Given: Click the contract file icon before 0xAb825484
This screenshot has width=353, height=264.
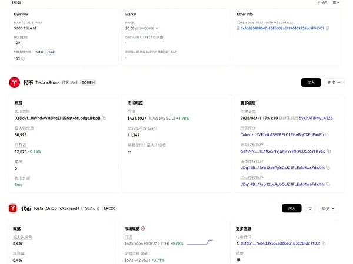Looking at the screenshot, I should coord(238,28).
